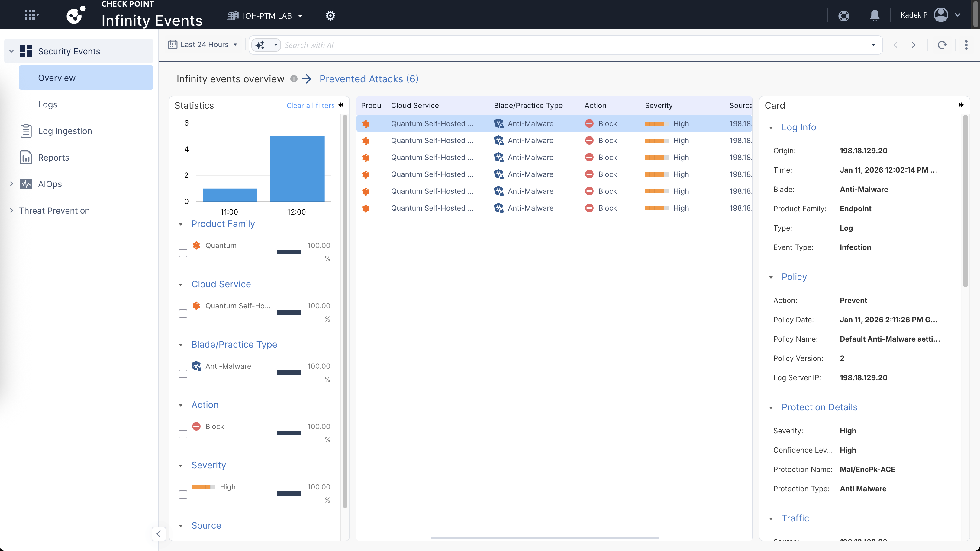Image resolution: width=980 pixels, height=551 pixels.
Task: Collapse the Card panel with double-arrow icon
Action: click(961, 105)
